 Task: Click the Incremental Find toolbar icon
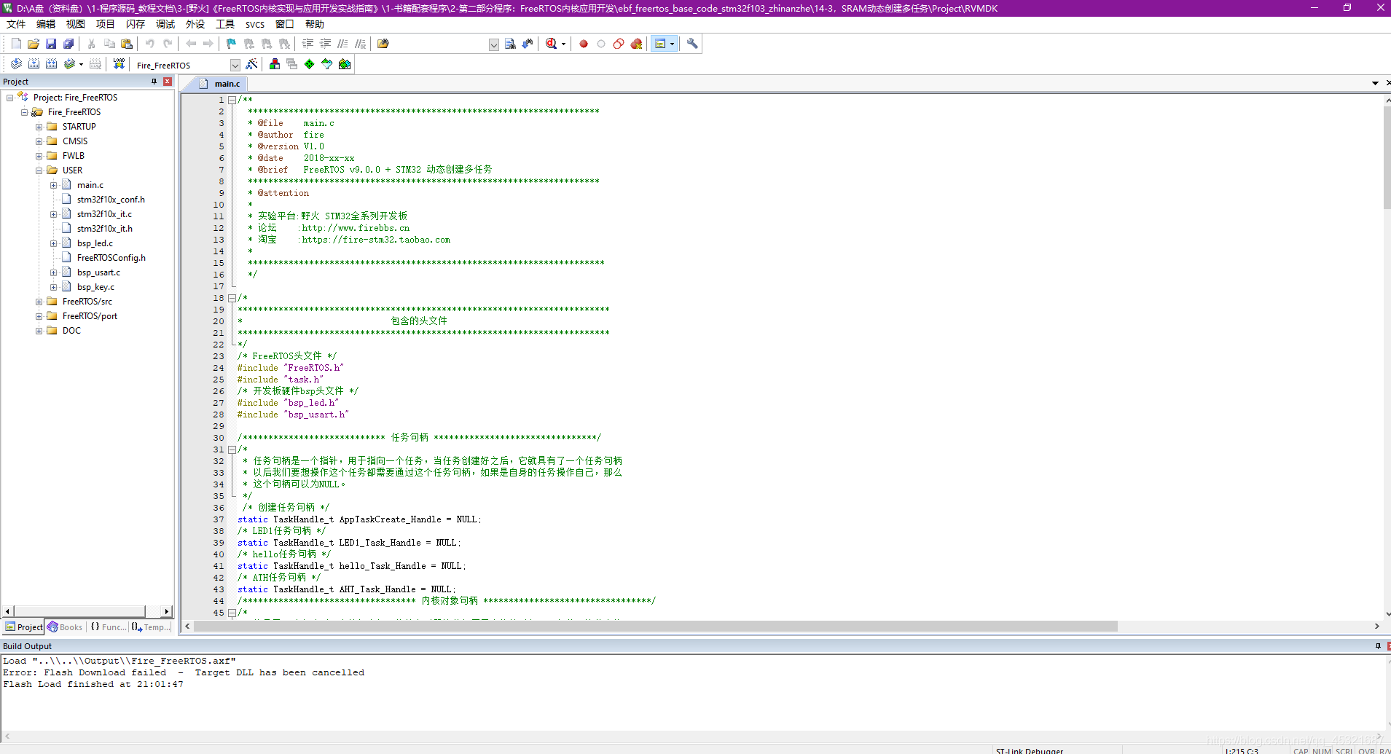click(528, 44)
